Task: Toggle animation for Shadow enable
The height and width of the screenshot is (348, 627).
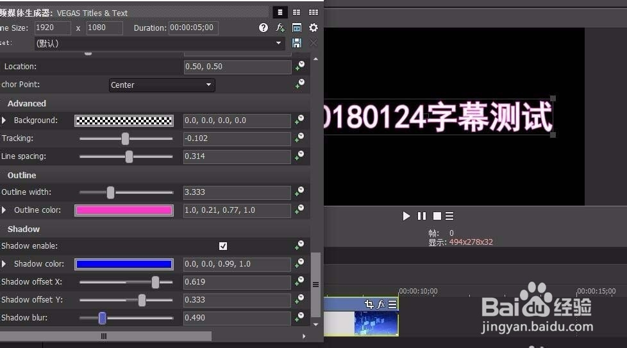Action: point(300,245)
